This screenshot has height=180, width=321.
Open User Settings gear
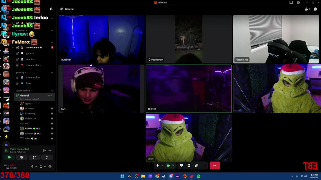pyautogui.click(x=50, y=166)
